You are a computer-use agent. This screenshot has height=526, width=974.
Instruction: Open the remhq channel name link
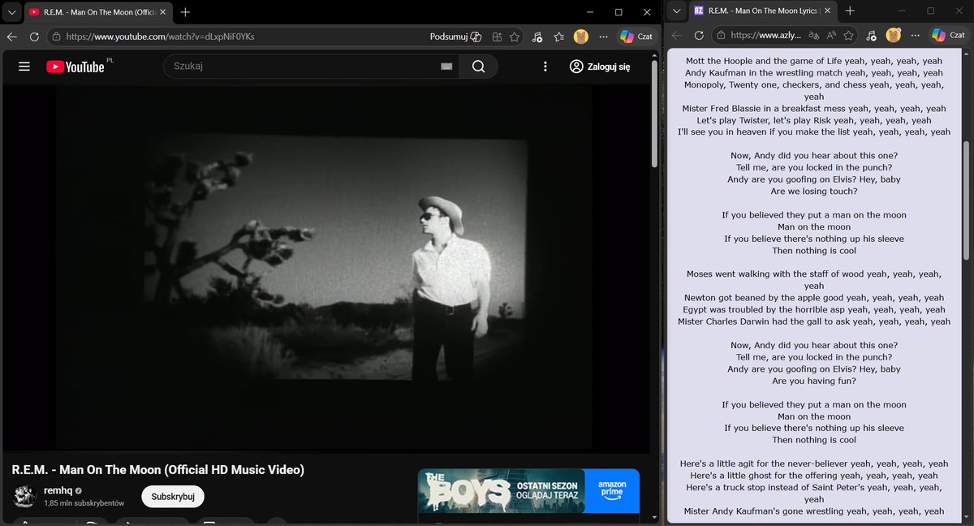point(58,491)
